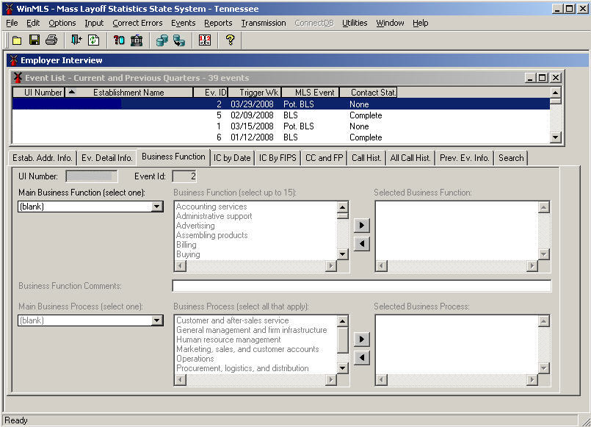This screenshot has width=591, height=427.
Task: Click the save floppy disk icon
Action: click(x=34, y=40)
